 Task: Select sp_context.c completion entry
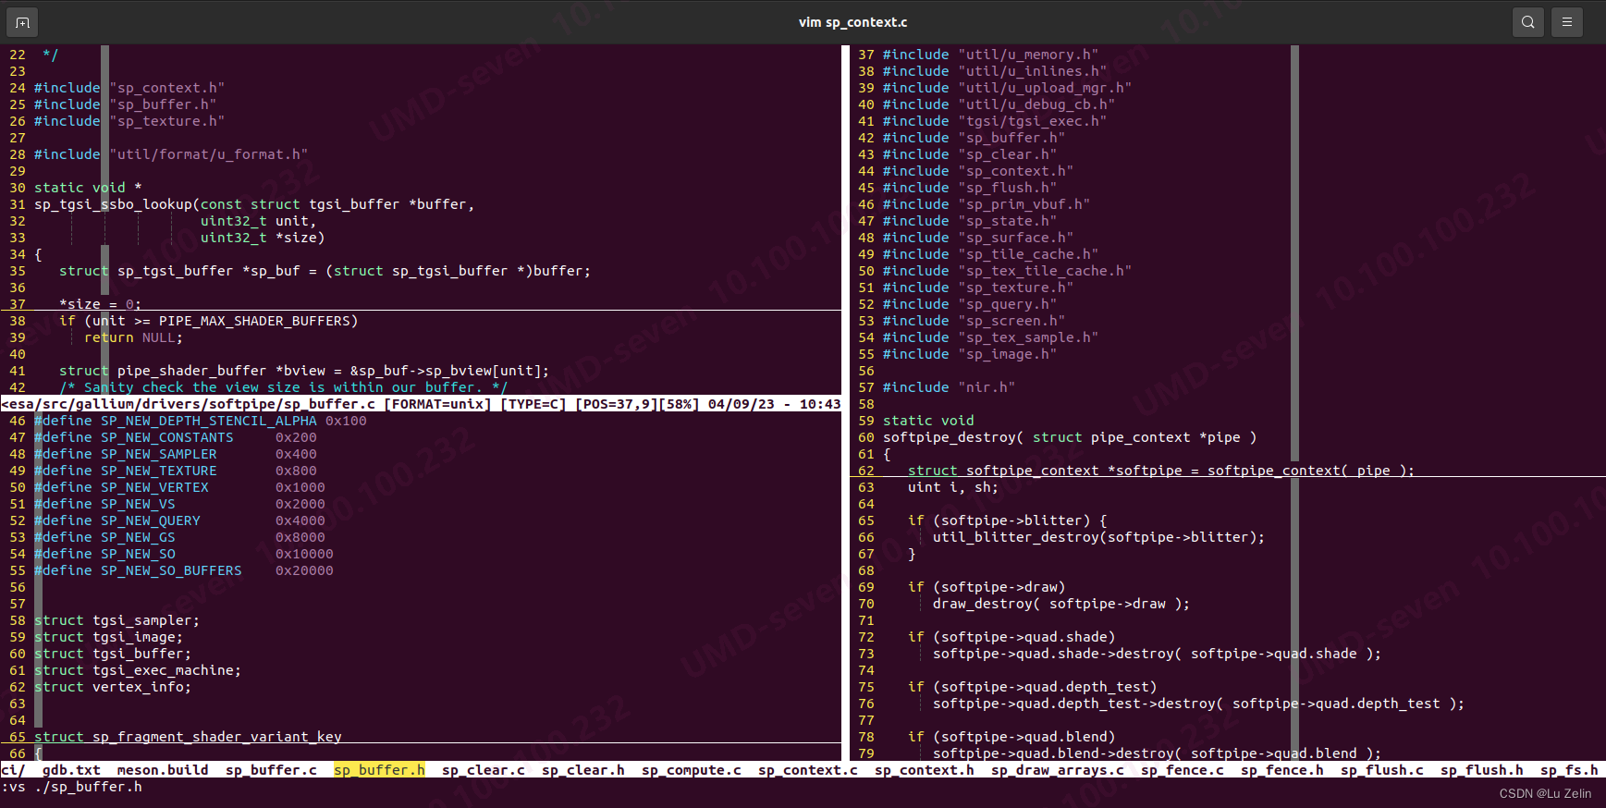(808, 770)
